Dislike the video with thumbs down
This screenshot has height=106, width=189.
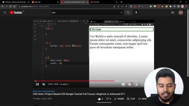(108, 99)
